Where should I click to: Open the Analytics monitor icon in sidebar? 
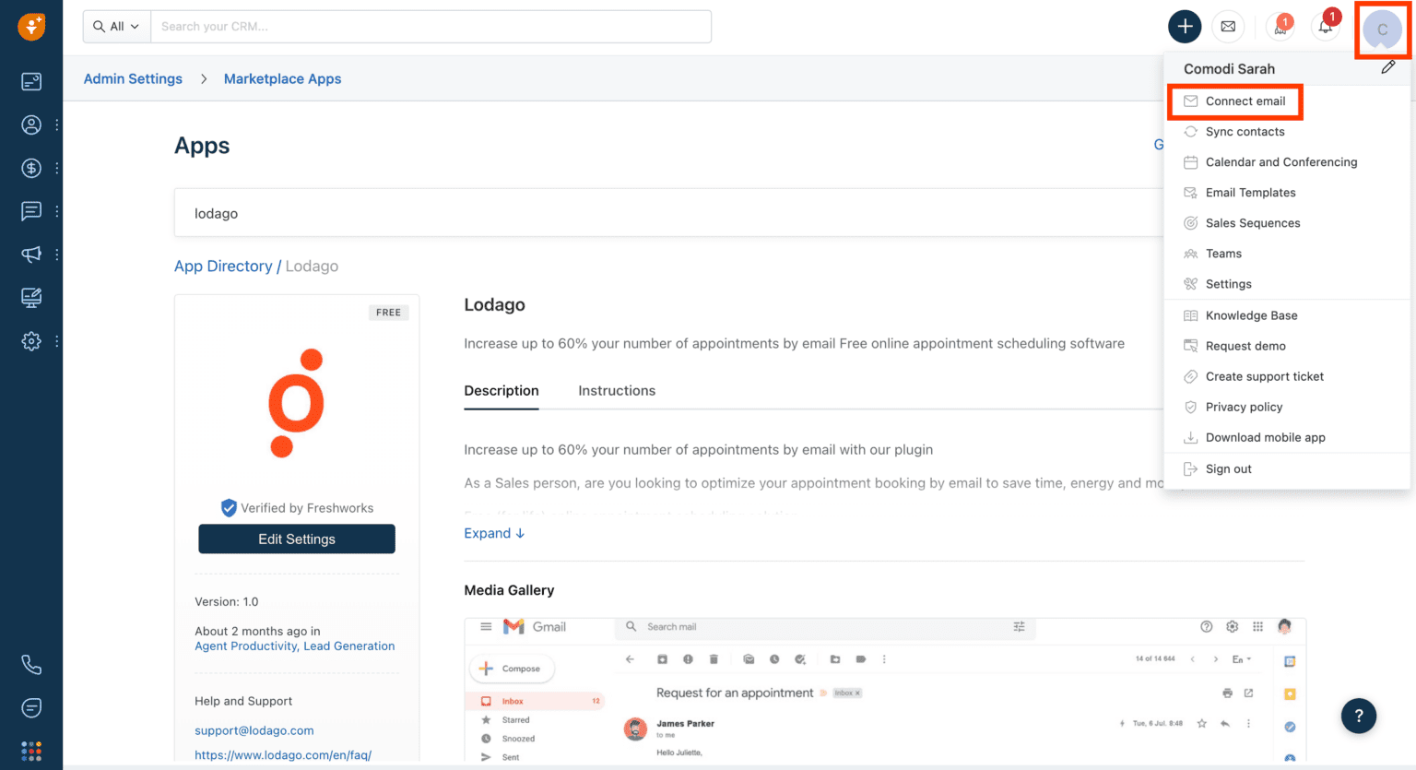coord(31,298)
